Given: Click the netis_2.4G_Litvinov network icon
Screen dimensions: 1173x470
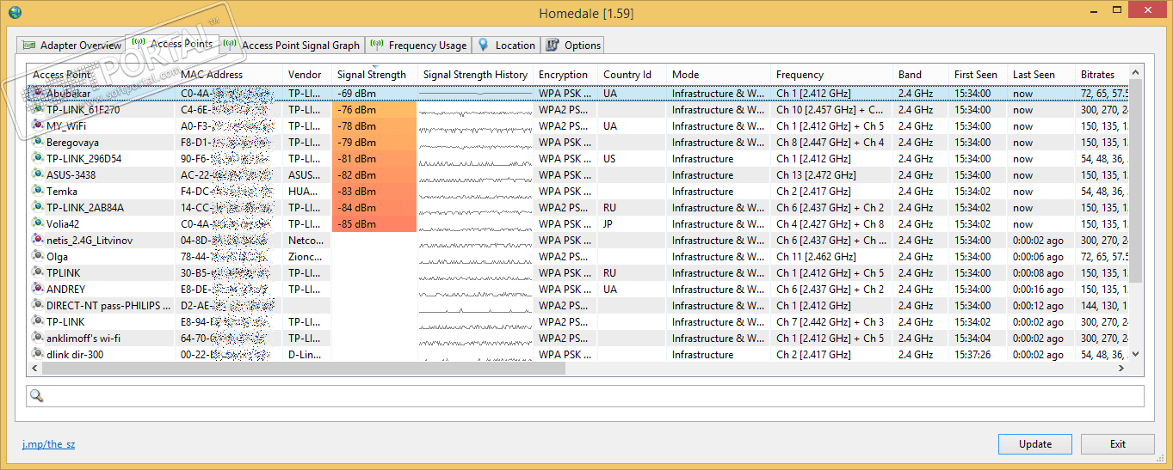Looking at the screenshot, I should [38, 240].
